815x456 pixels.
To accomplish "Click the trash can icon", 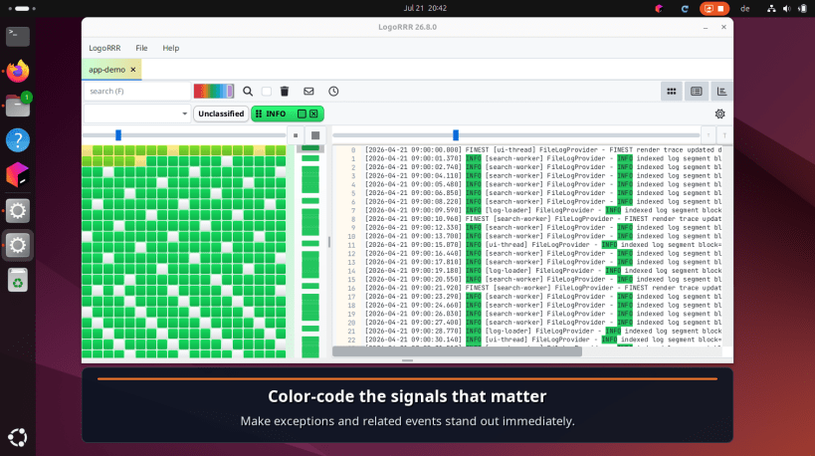I will coord(285,92).
